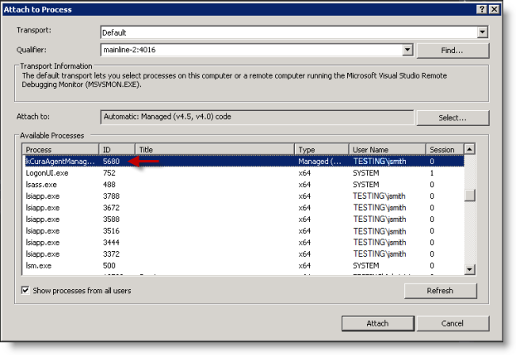Select the lsass.exe process row
Screen dimensions: 516x355
point(244,185)
